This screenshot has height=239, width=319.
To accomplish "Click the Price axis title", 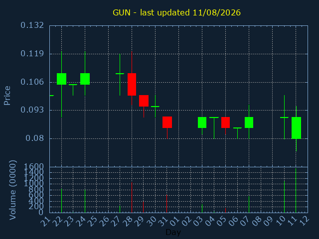I will [7, 96].
